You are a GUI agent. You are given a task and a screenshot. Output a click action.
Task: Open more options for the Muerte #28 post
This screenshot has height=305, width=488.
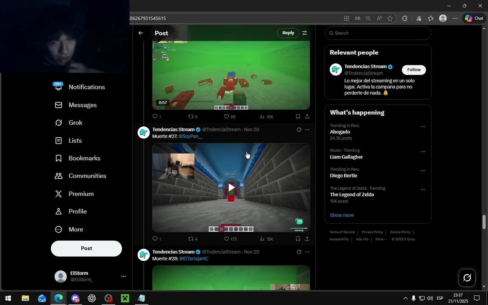click(307, 252)
